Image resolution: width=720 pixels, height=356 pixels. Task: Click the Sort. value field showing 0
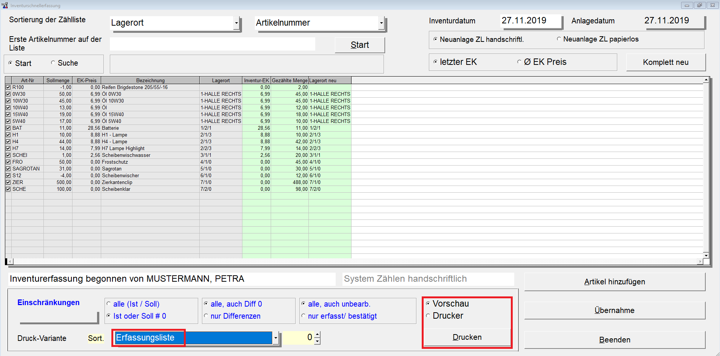coord(298,338)
